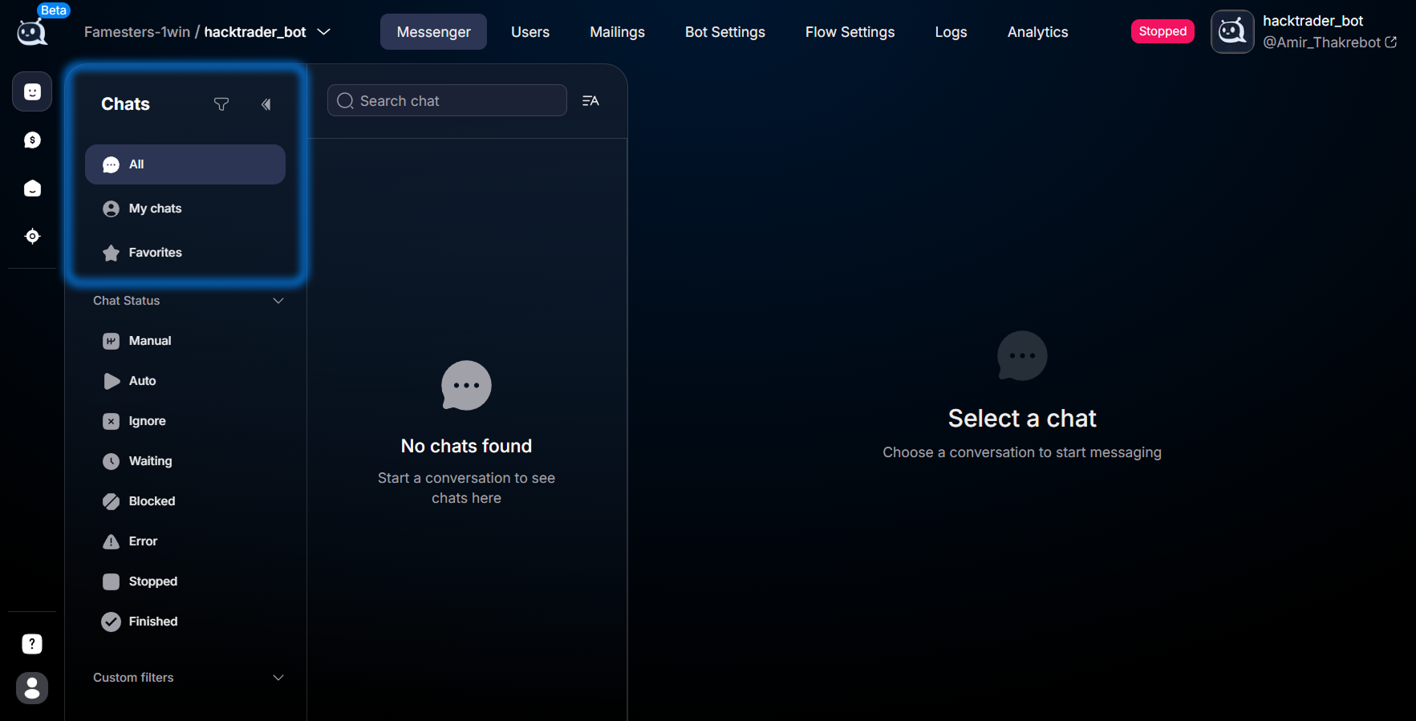Screen dimensions: 1416x721
Task: Click the house-shaped sidebar icon
Action: coord(32,188)
